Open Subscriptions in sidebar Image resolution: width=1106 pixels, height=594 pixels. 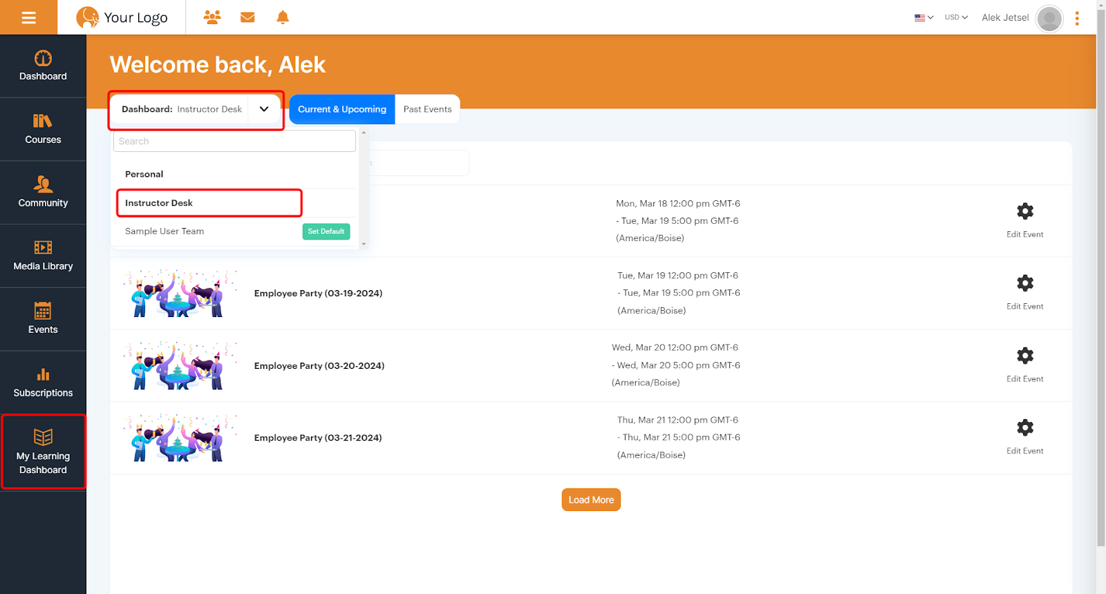[43, 383]
